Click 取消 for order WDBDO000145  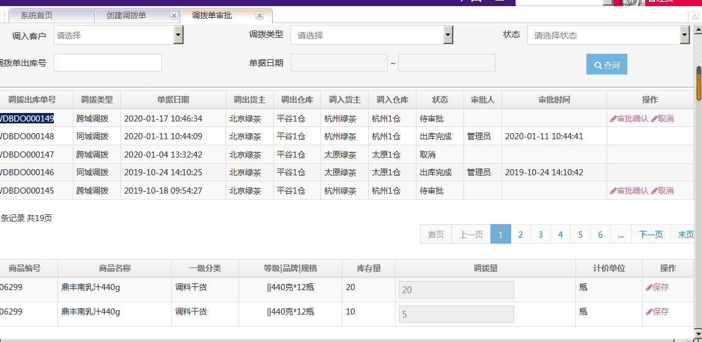coord(662,191)
